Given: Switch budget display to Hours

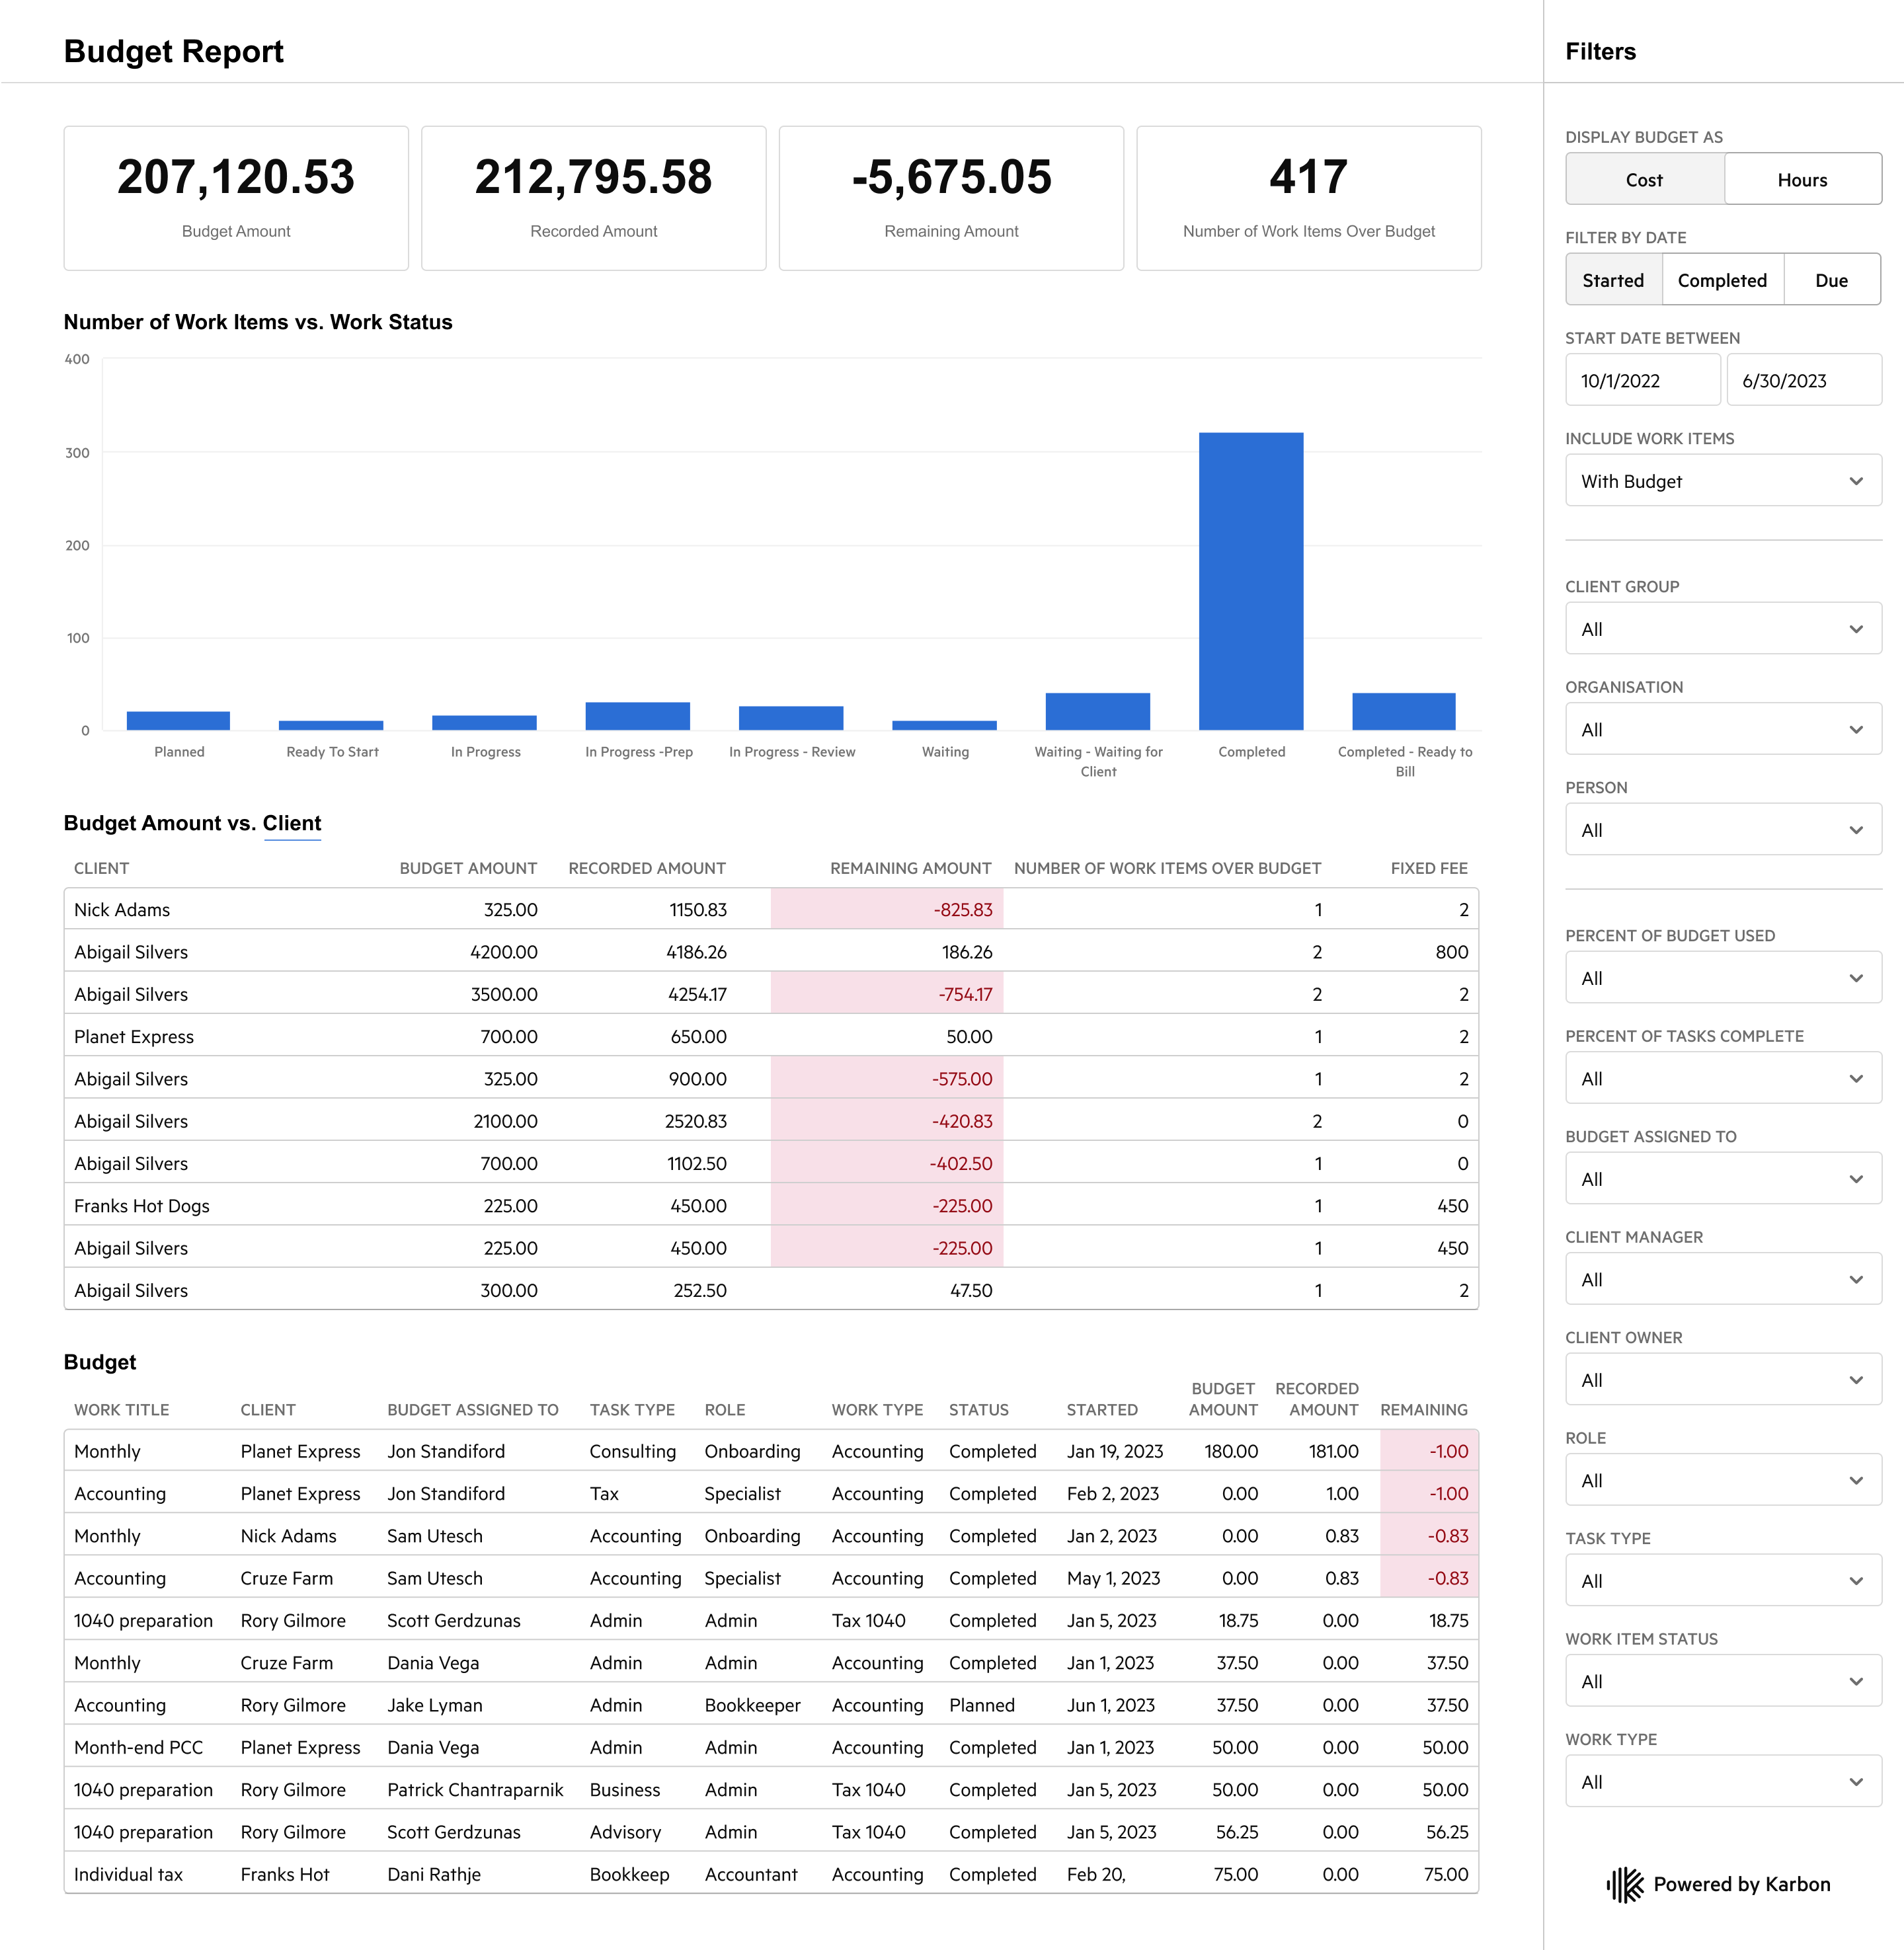Looking at the screenshot, I should 1802,180.
